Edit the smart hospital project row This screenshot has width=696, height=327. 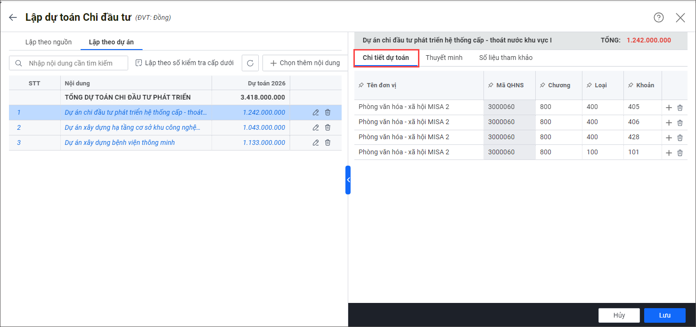316,143
